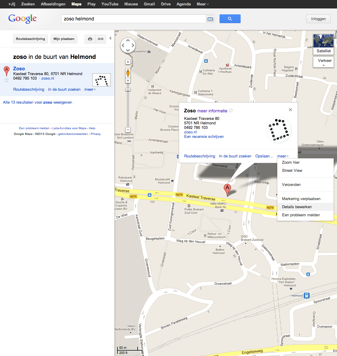Open the 'meer' dropdown in the sidebar result
The width and height of the screenshot is (337, 356).
coord(90,89)
